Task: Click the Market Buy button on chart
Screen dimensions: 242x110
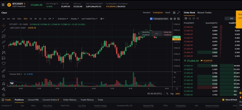Action: (146, 33)
